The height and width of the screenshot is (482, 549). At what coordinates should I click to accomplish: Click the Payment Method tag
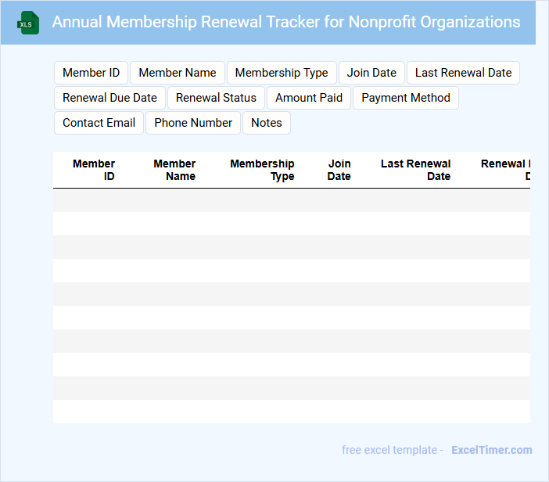coord(405,98)
